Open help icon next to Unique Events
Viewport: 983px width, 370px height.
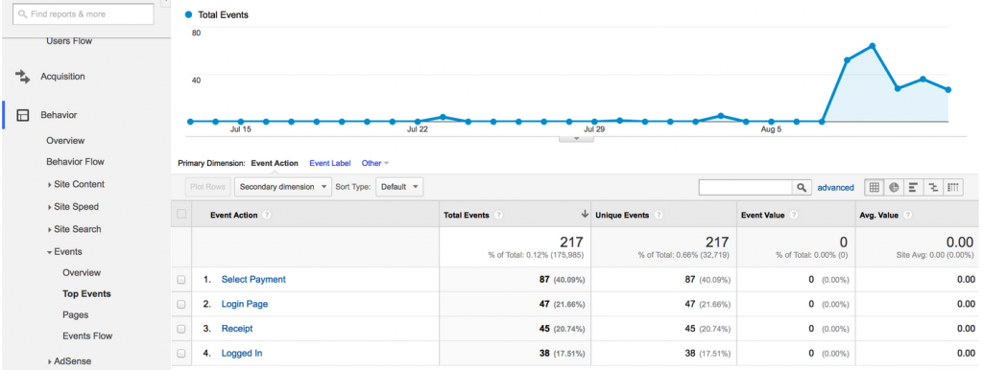[659, 215]
